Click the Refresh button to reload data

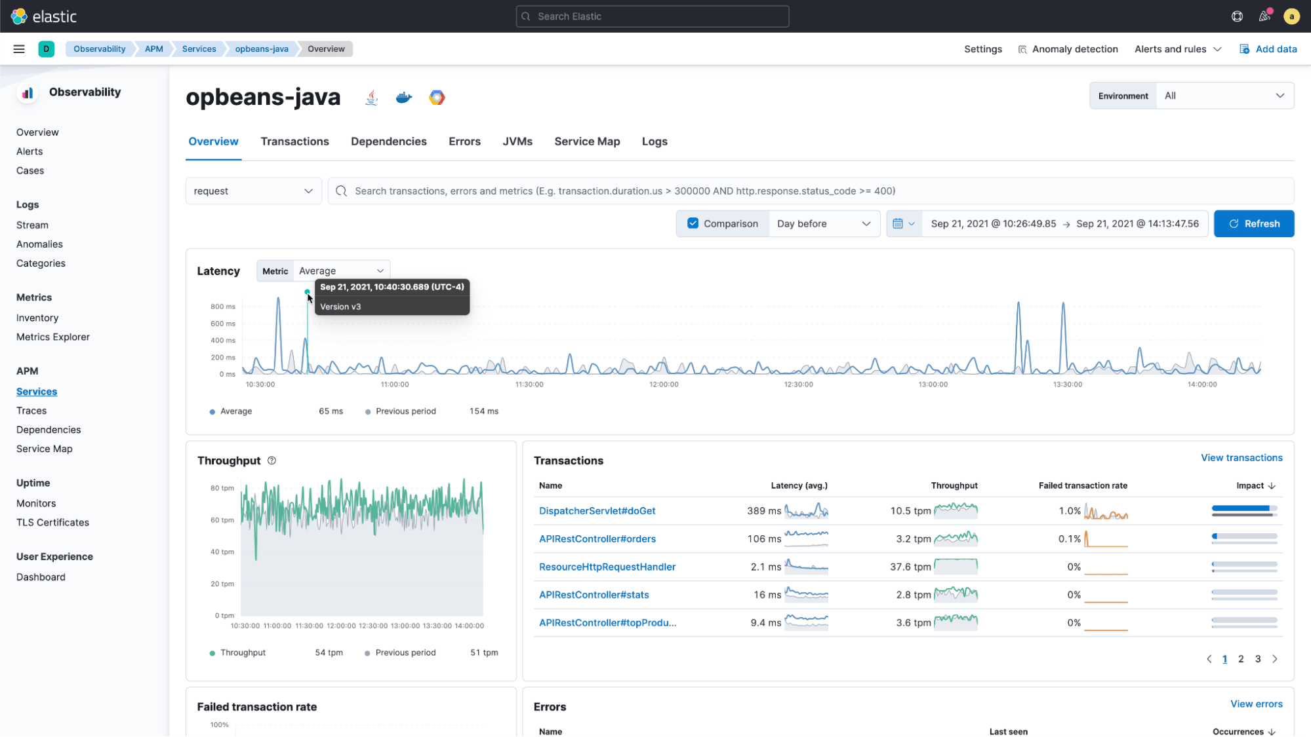coord(1253,223)
